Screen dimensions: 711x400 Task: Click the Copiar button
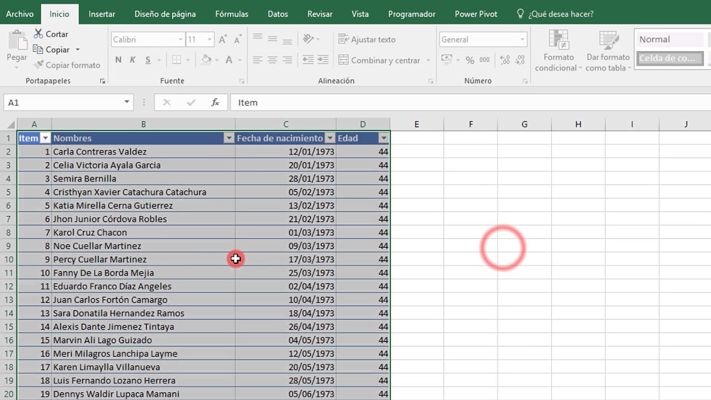click(51, 49)
